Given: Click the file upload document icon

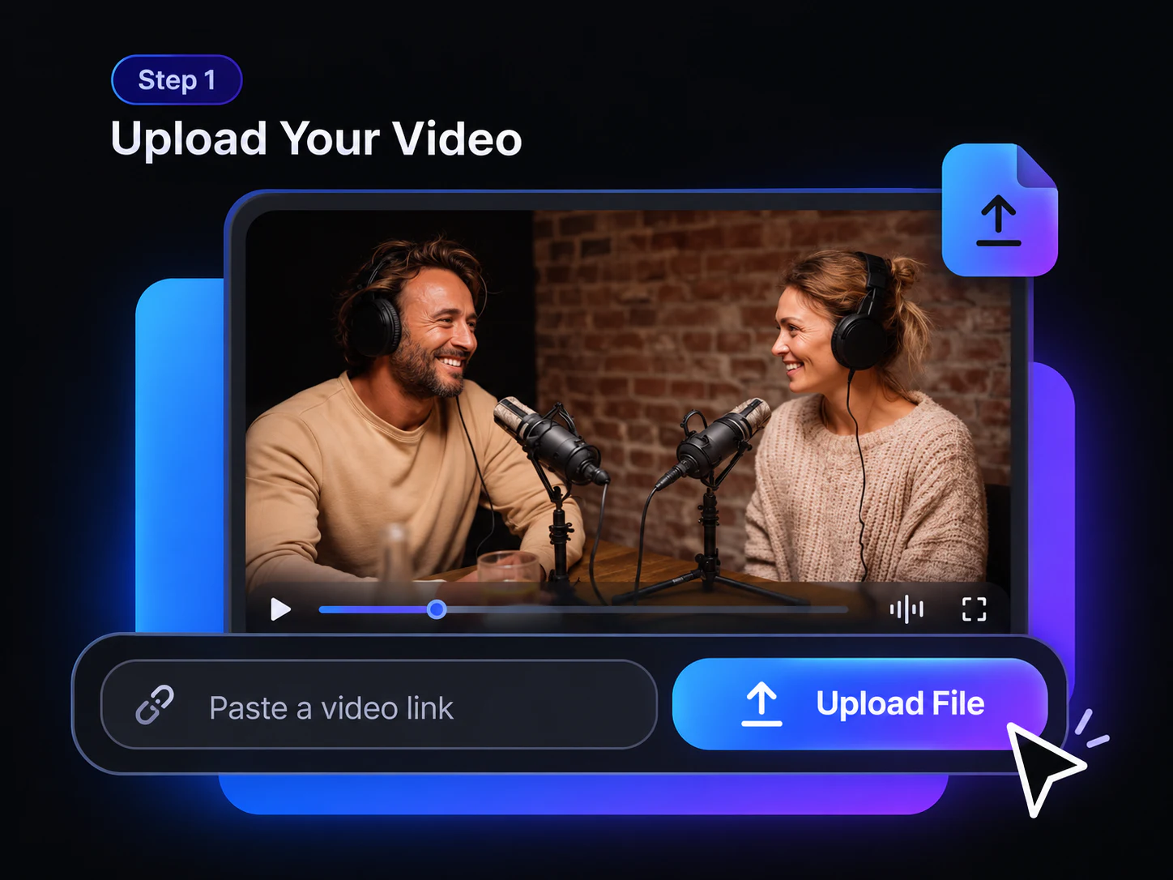Looking at the screenshot, I should tap(1000, 210).
